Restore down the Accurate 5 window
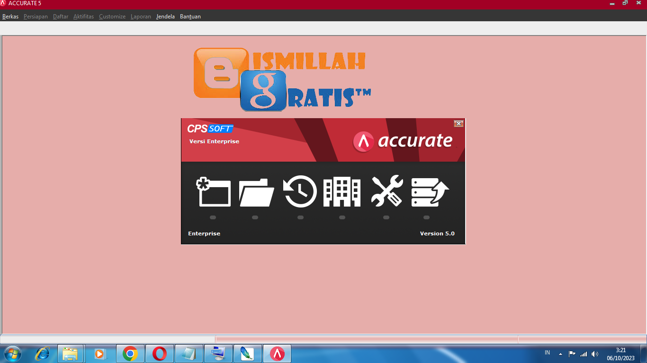The height and width of the screenshot is (363, 647). [x=625, y=3]
